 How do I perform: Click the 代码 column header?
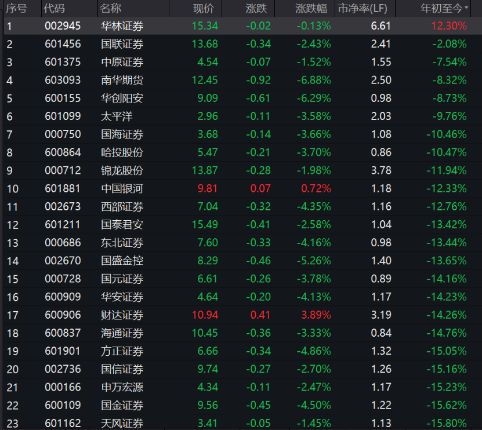point(55,8)
